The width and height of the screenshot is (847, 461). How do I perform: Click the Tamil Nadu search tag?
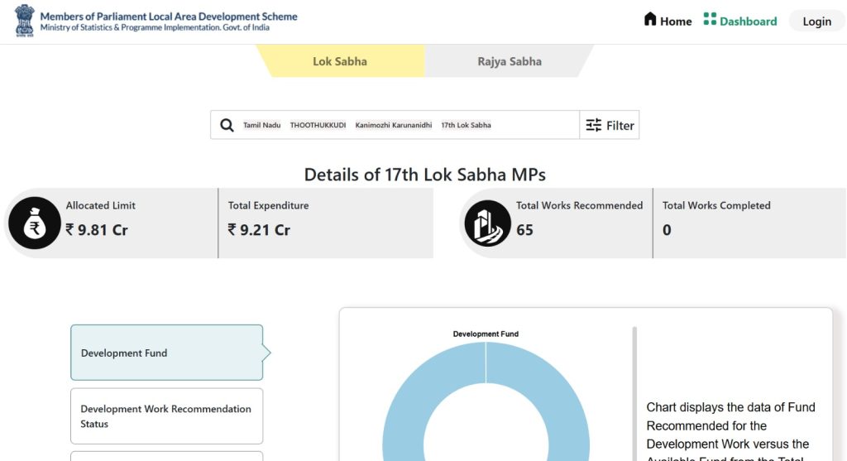click(261, 126)
